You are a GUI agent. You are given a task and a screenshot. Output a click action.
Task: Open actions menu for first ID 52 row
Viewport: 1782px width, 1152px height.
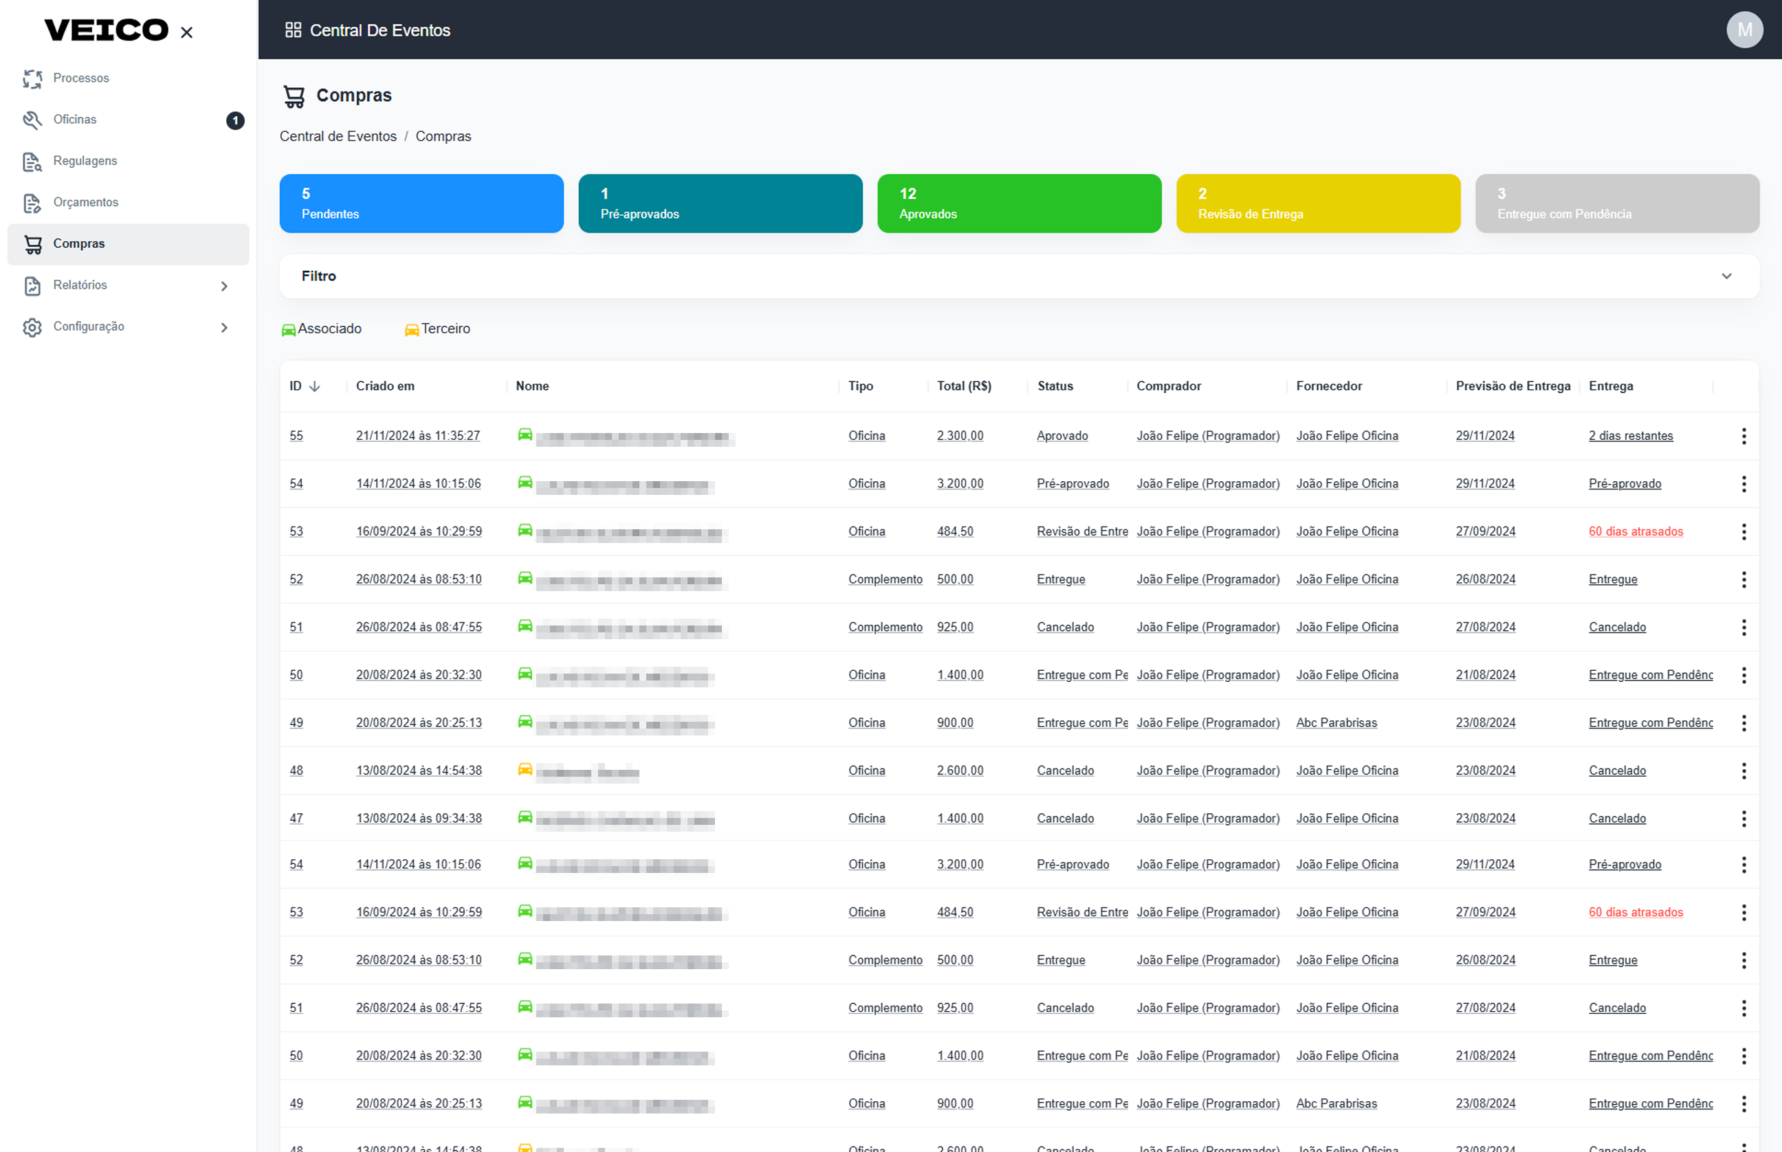pos(1743,579)
